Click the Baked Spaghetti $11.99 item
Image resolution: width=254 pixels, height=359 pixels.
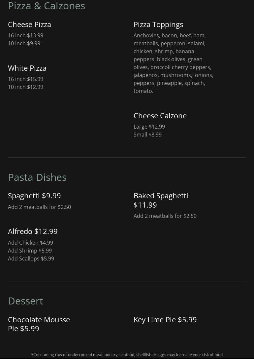click(x=161, y=200)
